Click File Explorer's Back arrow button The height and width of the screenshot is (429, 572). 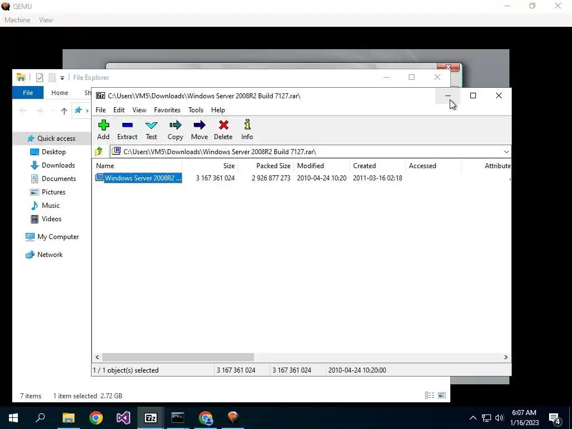point(22,111)
